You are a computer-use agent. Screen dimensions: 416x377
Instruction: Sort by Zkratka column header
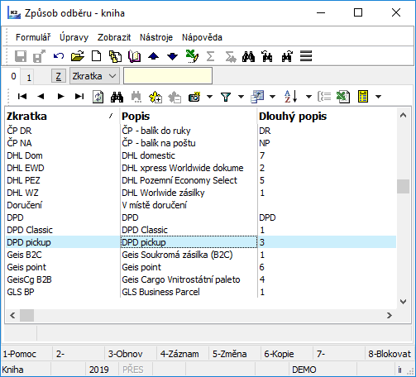click(62, 117)
